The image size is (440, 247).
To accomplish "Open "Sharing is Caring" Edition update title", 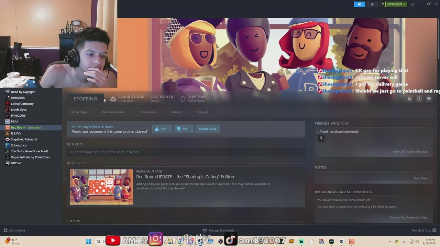I will pos(185,177).
